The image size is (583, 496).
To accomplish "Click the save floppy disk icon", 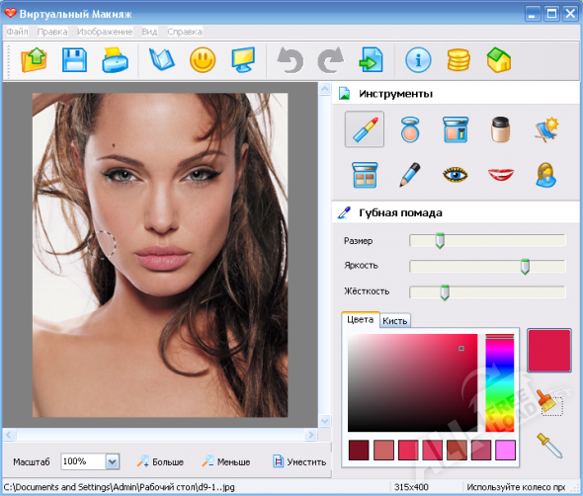I will (74, 59).
